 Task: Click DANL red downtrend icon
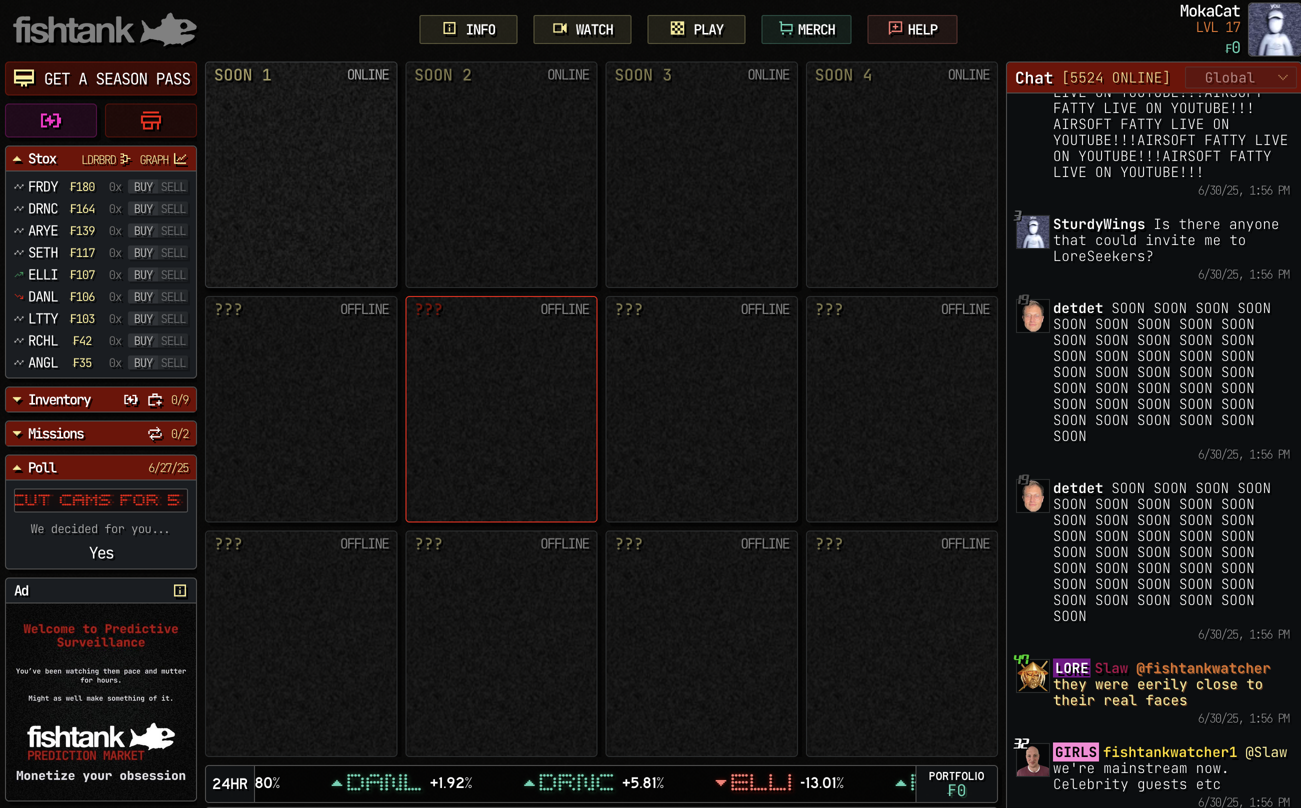(x=18, y=296)
